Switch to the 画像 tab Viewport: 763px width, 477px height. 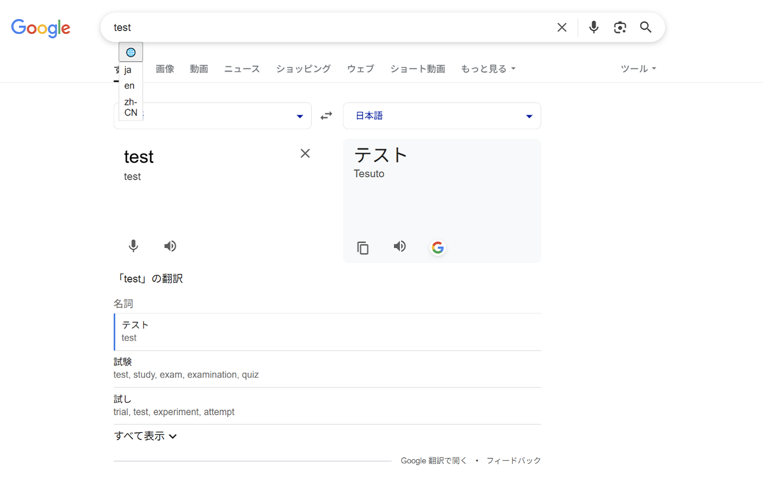click(165, 69)
